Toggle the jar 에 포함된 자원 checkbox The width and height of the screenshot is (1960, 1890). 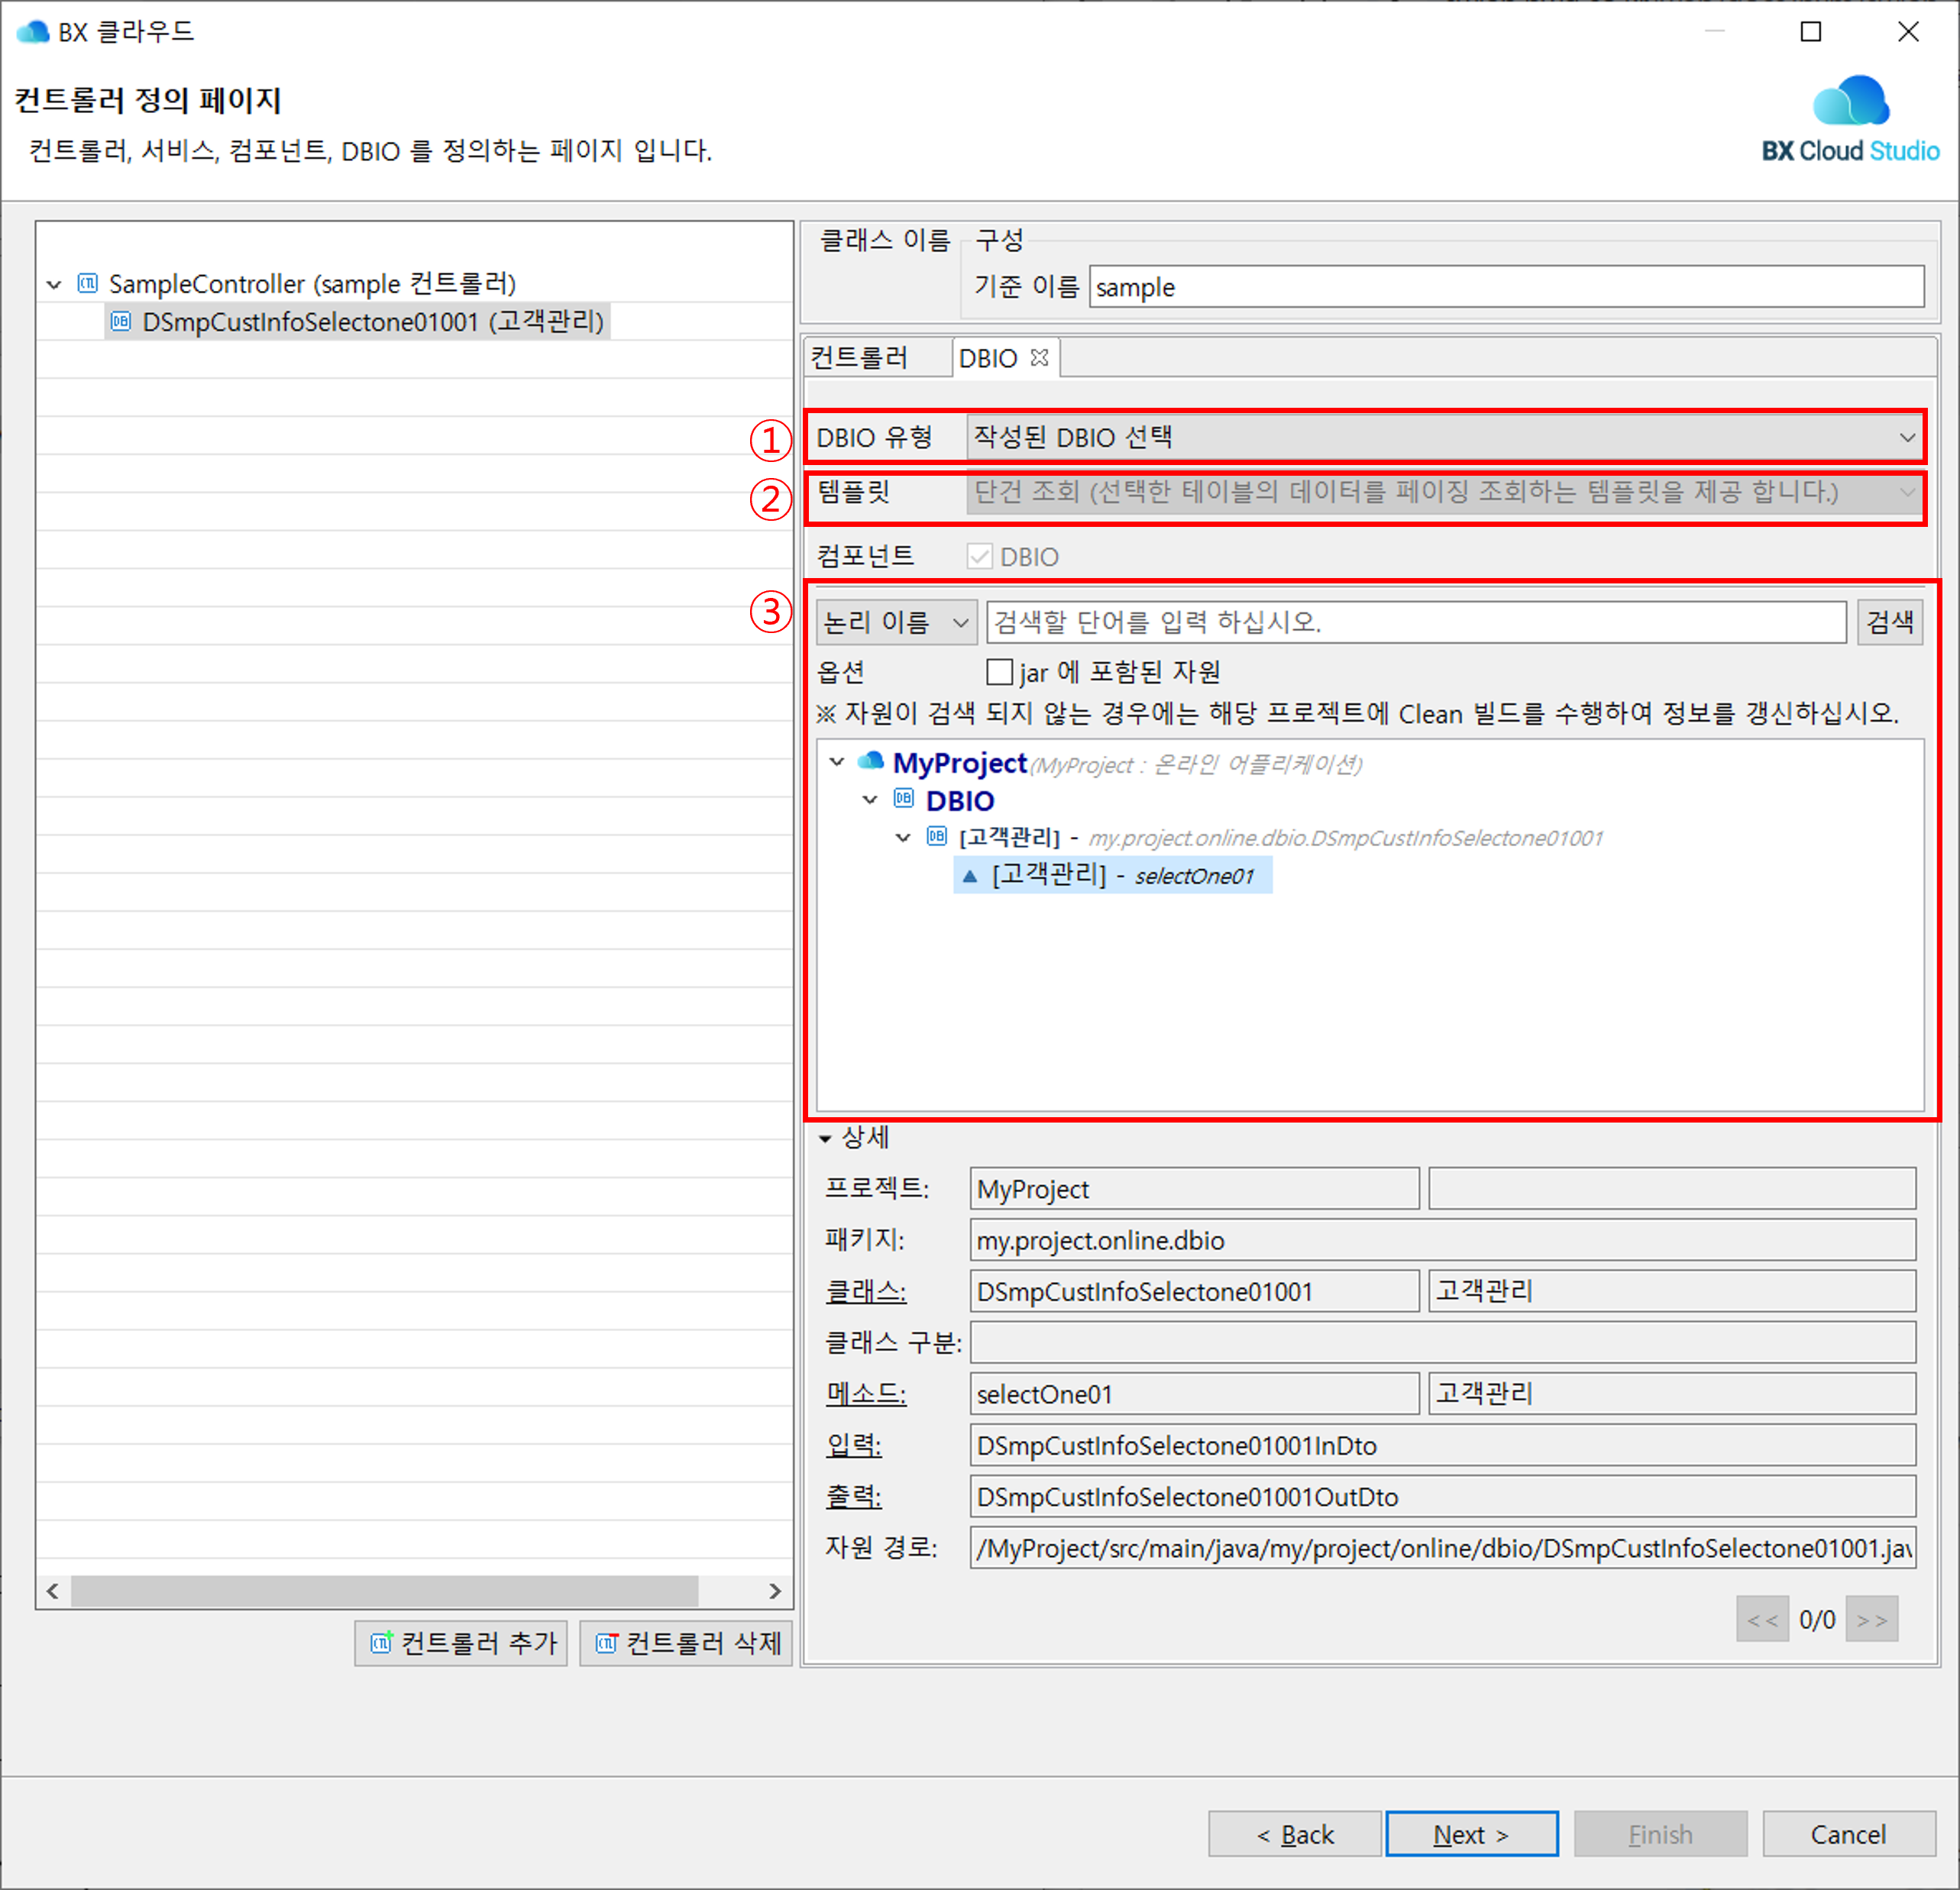[x=999, y=671]
